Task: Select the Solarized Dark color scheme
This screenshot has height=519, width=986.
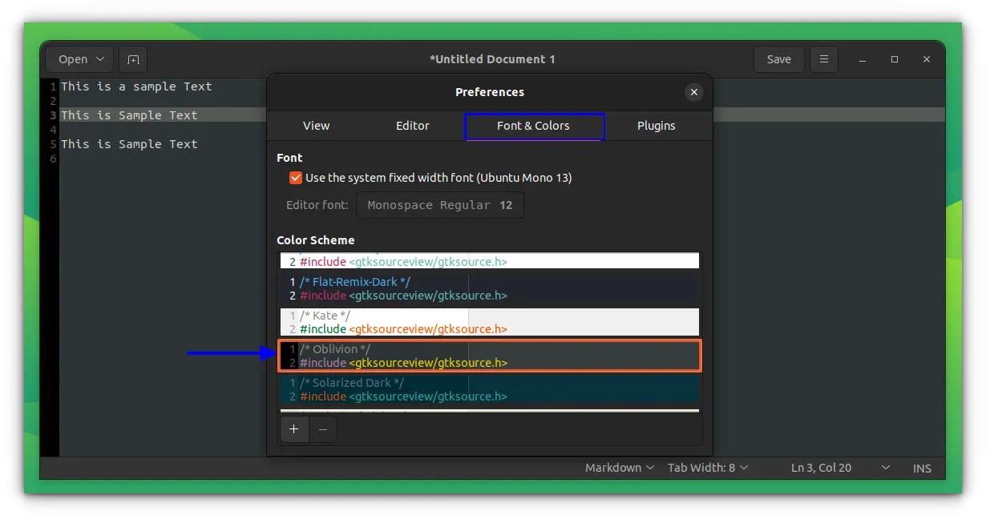Action: [x=490, y=389]
